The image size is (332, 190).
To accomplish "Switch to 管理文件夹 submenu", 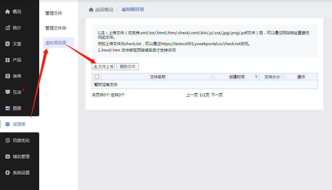I will [x=56, y=28].
